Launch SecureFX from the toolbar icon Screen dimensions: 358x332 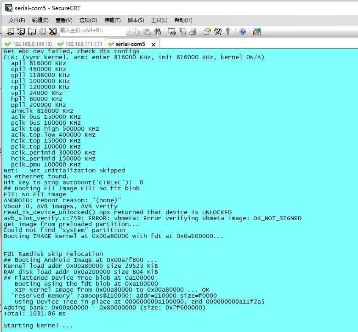pos(257,32)
